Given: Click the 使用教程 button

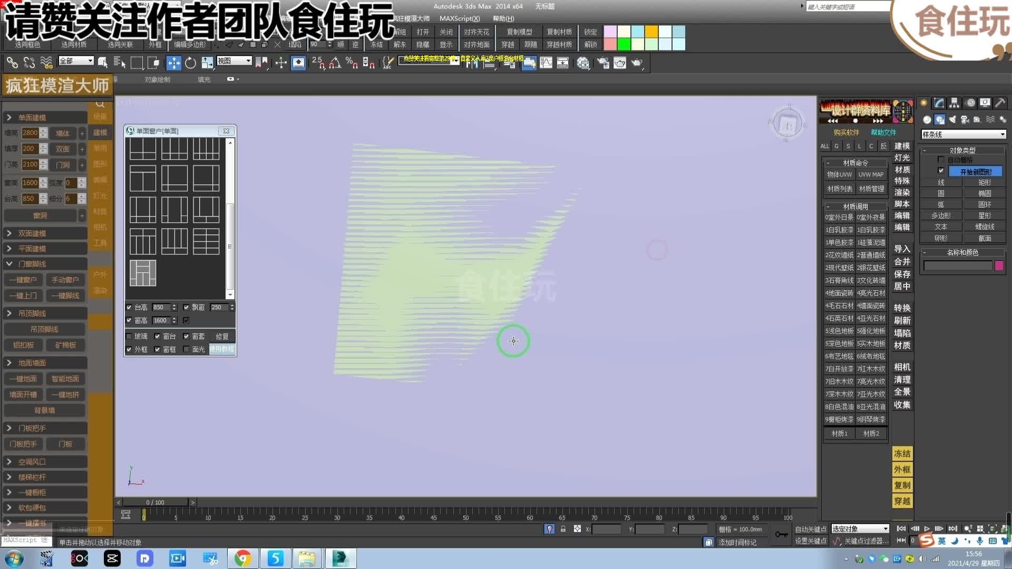Looking at the screenshot, I should (222, 349).
